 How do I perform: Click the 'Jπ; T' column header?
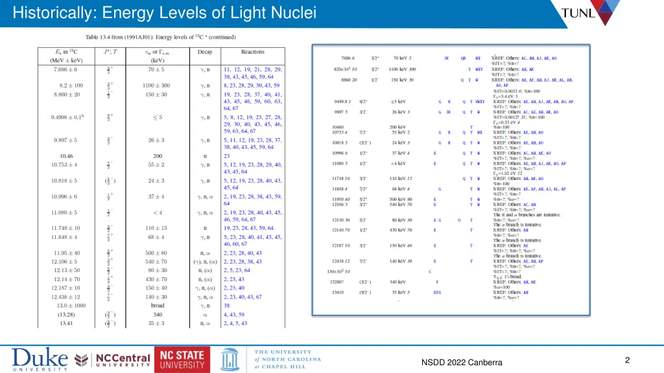110,52
